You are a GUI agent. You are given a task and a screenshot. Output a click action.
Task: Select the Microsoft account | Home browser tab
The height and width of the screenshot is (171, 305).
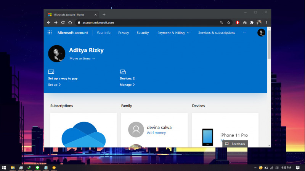pyautogui.click(x=72, y=14)
